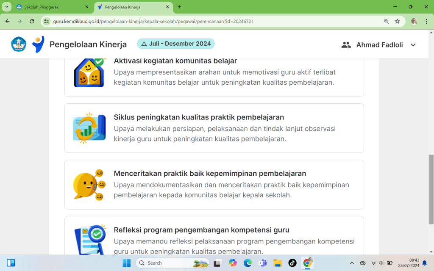
Task: Click the Menceritakan praktik baik emoji icon
Action: [89, 185]
